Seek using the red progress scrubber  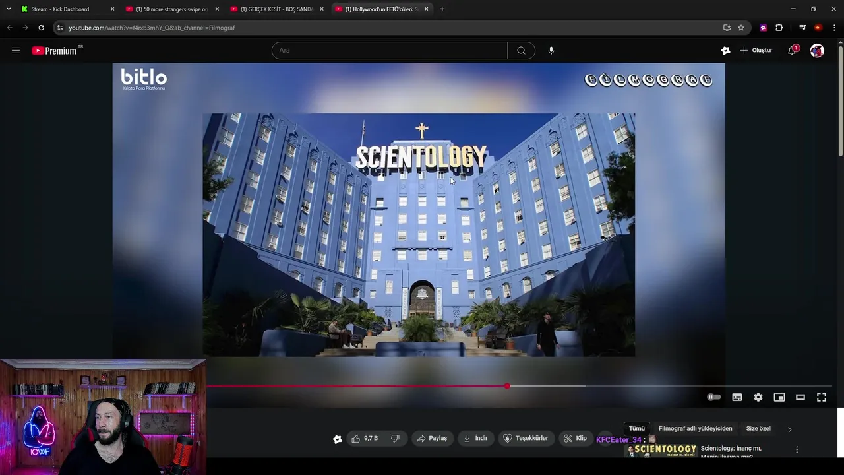[x=507, y=386]
